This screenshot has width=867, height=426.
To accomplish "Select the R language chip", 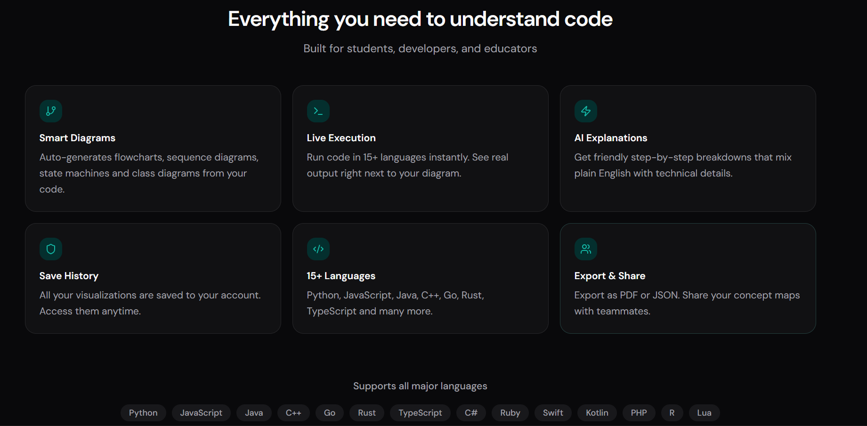I will 672,413.
